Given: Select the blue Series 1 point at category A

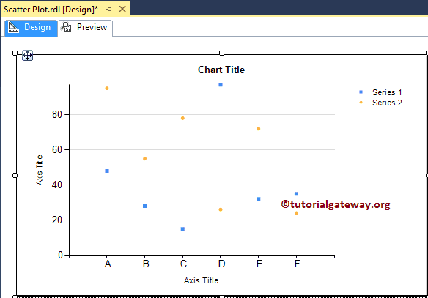Looking at the screenshot, I should [x=107, y=171].
